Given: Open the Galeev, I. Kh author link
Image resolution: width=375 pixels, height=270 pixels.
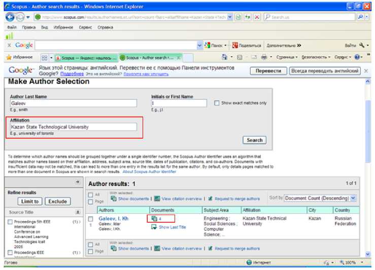Looking at the screenshot, I should 114,218.
